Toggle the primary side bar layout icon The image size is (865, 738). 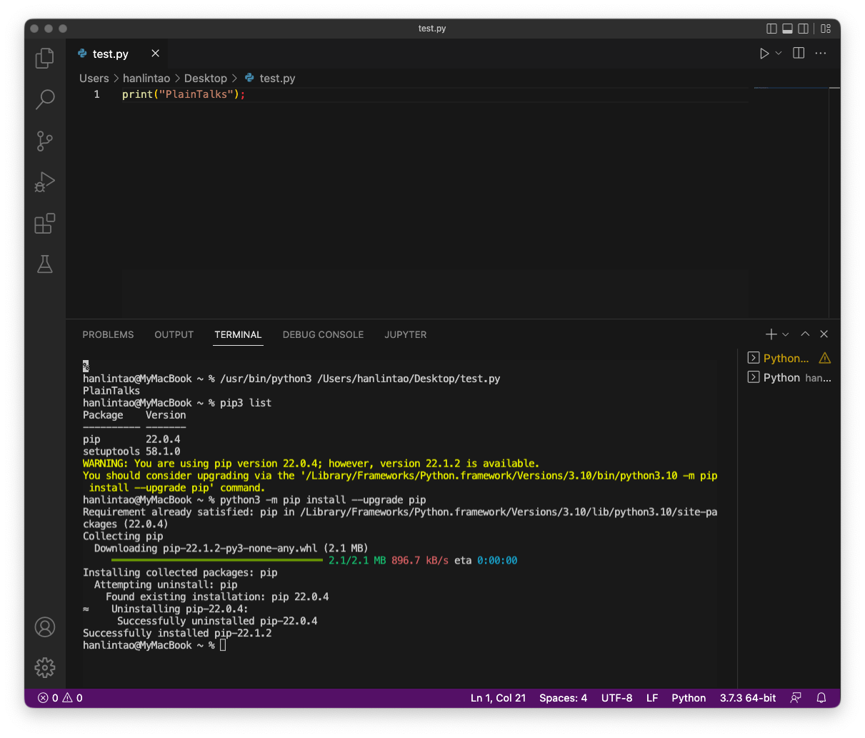point(771,29)
